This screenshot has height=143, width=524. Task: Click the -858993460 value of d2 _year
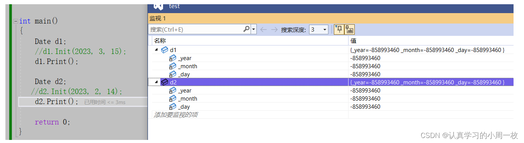[365, 91]
